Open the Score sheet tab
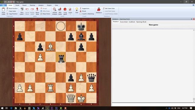195x110 pixels. (124, 22)
